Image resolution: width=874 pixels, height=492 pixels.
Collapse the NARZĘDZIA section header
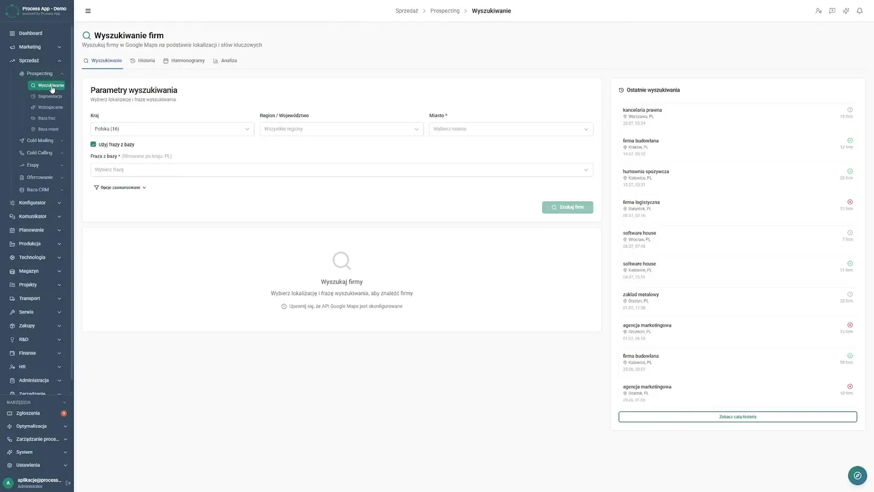point(36,402)
